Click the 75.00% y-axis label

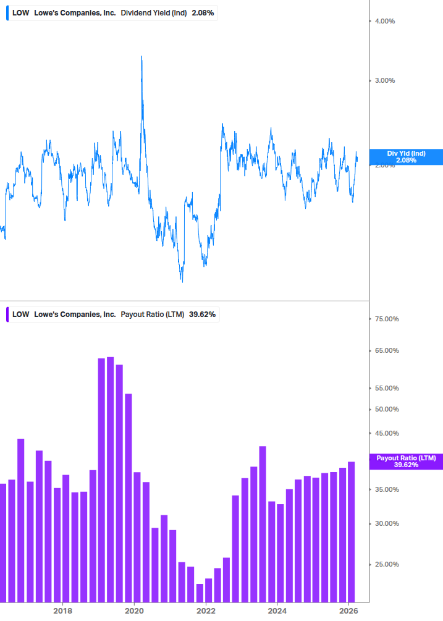(x=387, y=319)
